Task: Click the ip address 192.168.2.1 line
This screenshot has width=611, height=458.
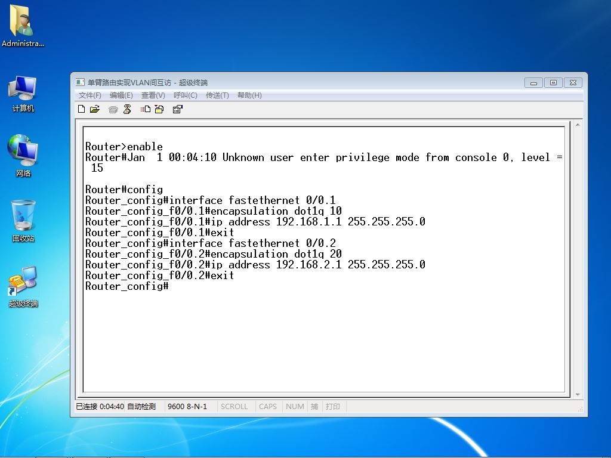Action: pos(255,265)
